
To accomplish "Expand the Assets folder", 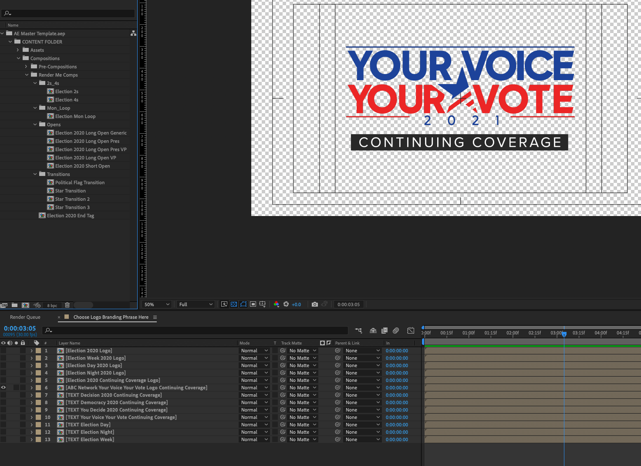I will 18,50.
